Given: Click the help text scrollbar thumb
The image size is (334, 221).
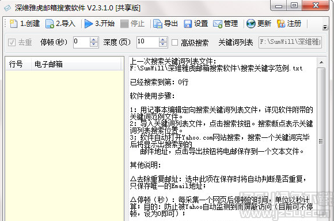Looking at the screenshot, I should pos(321,141).
